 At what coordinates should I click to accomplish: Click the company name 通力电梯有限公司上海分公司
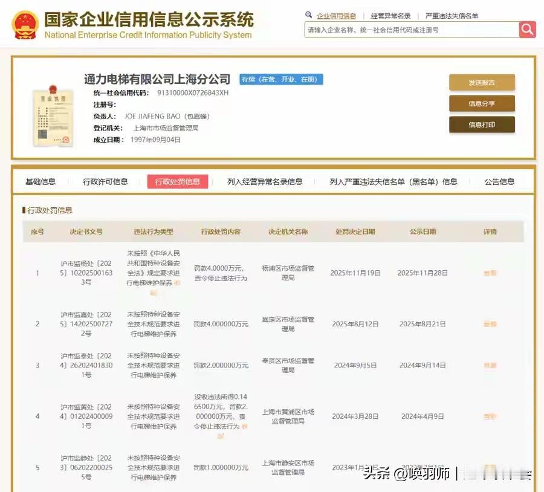pos(157,79)
